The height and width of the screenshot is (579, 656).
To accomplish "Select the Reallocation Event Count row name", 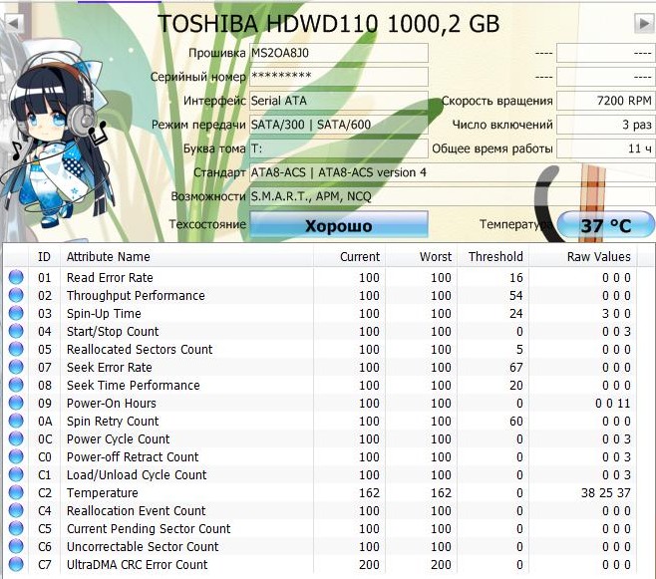I will click(x=136, y=511).
